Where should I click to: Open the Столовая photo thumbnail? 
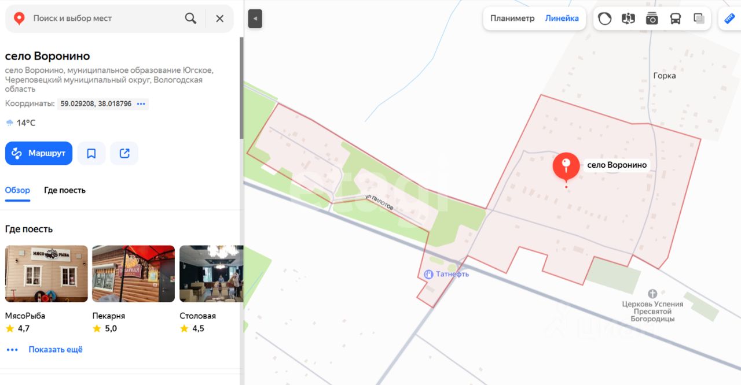[211, 274]
